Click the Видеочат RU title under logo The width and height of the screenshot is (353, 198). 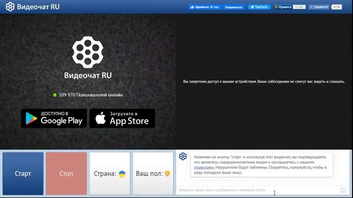coord(88,75)
